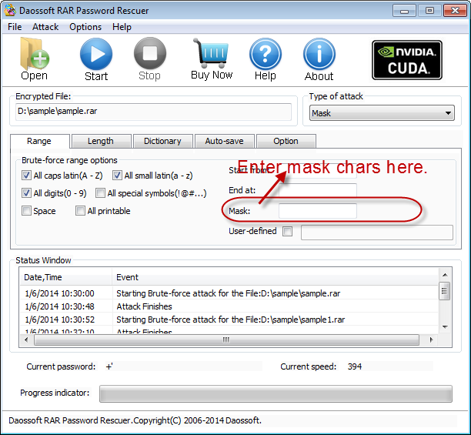The height and width of the screenshot is (435, 471).
Task: Click status window scroll up arrow
Action: [445, 275]
